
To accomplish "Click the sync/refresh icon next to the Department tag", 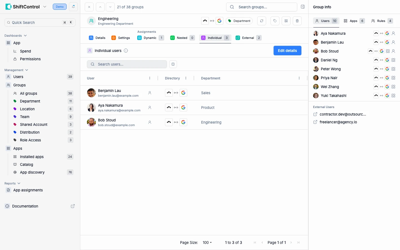I will tap(261, 21).
